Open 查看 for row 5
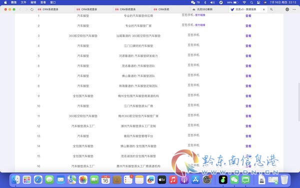 coord(248,56)
